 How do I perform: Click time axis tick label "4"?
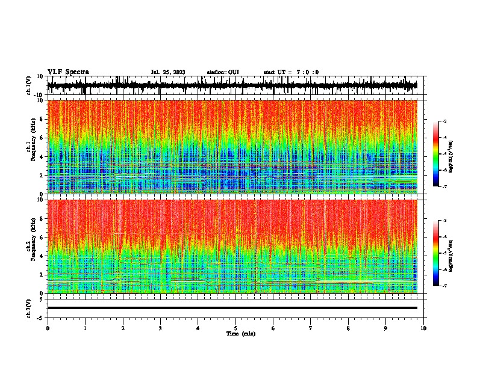click(198, 328)
